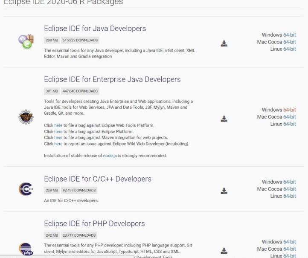
Task: Download C/C++ Linux 64-bit
Action: 290,196
